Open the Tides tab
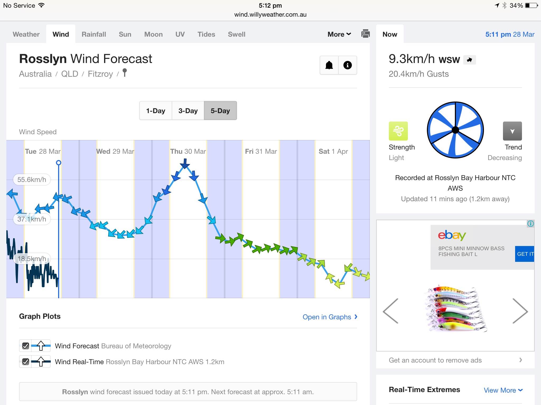The width and height of the screenshot is (541, 405). click(x=206, y=34)
